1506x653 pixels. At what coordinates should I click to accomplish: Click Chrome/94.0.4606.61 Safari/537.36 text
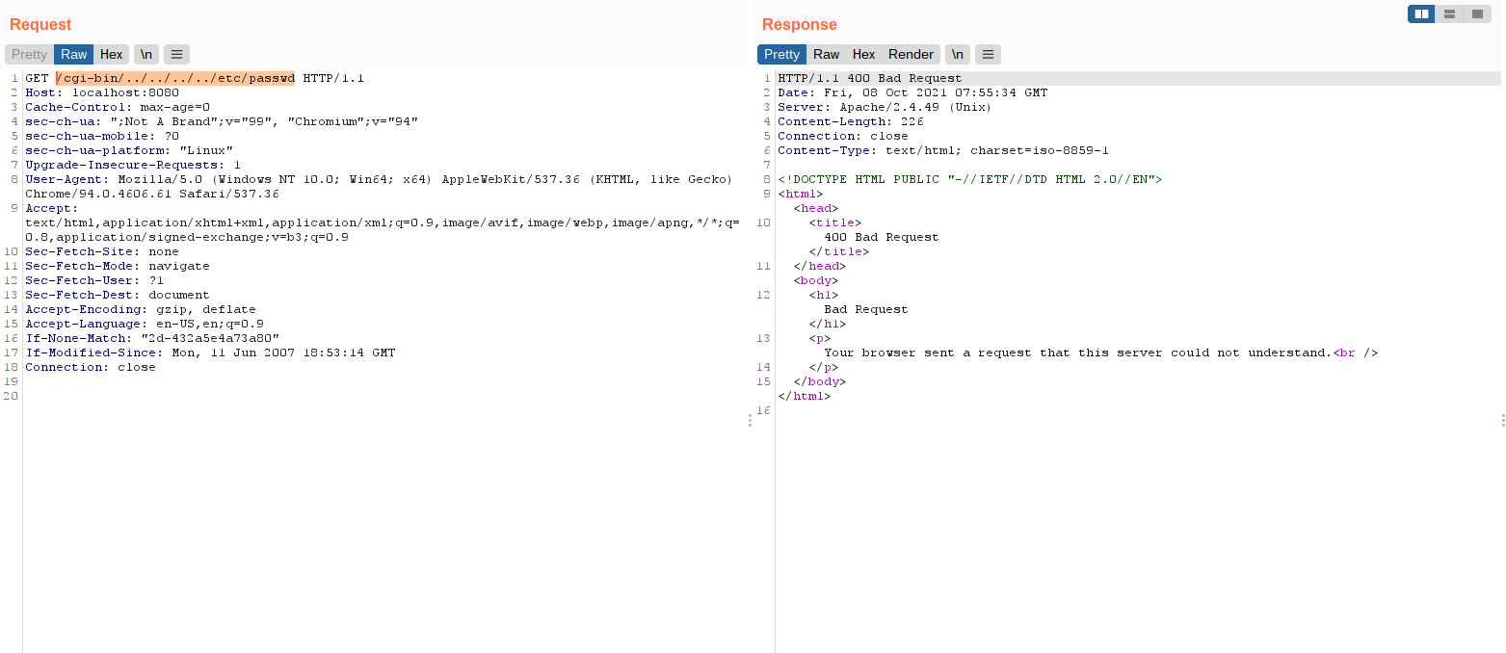[x=152, y=194]
